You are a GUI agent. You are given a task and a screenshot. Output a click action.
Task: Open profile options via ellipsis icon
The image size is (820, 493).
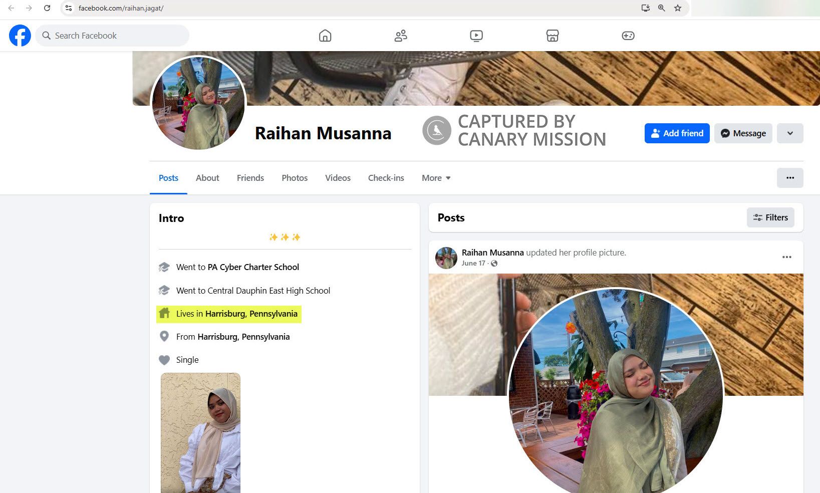(x=790, y=177)
